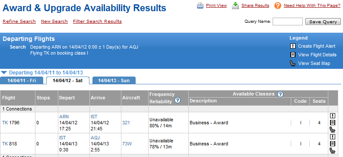Switch to the 14/04/13 - Sun tab
Screen dimensions: 343x157
point(114,80)
